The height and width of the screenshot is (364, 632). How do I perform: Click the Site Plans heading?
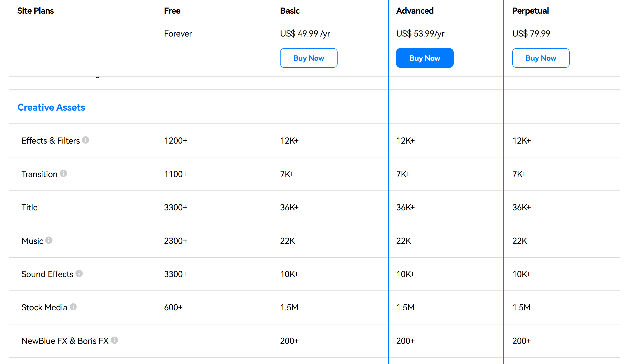(36, 11)
